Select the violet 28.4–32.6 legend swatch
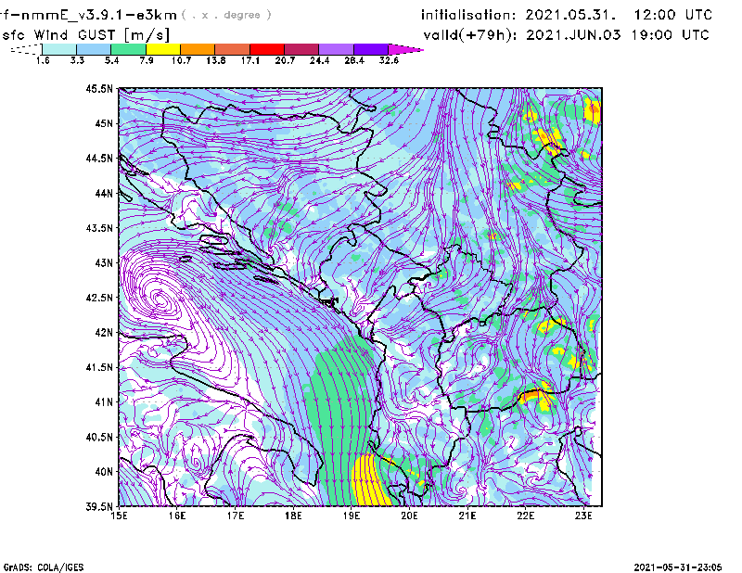 pos(371,49)
